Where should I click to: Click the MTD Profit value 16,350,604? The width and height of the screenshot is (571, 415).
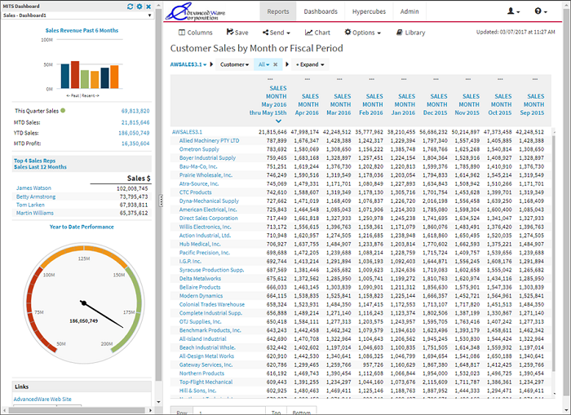coord(135,143)
